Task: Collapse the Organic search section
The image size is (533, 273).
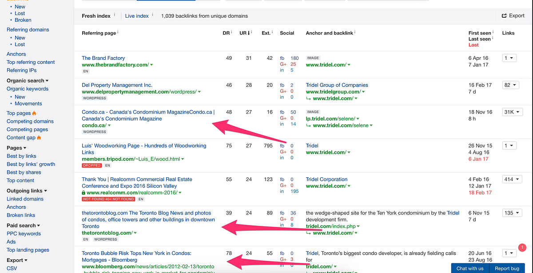Action: click(28, 81)
